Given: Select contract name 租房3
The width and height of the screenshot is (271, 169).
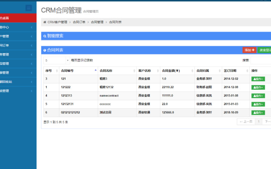Looking at the screenshot, I should [104, 79].
